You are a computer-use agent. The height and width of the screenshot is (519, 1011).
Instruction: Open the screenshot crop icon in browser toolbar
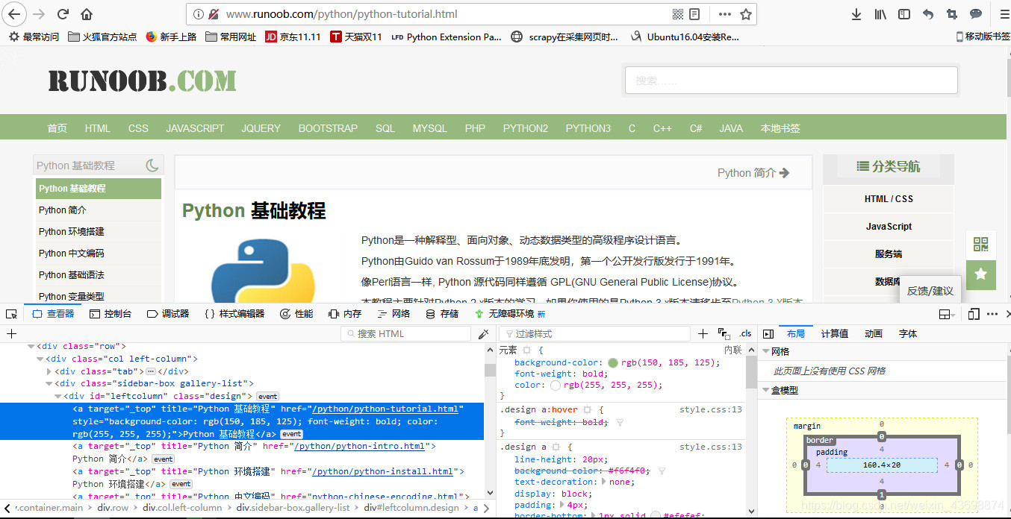pyautogui.click(x=951, y=14)
